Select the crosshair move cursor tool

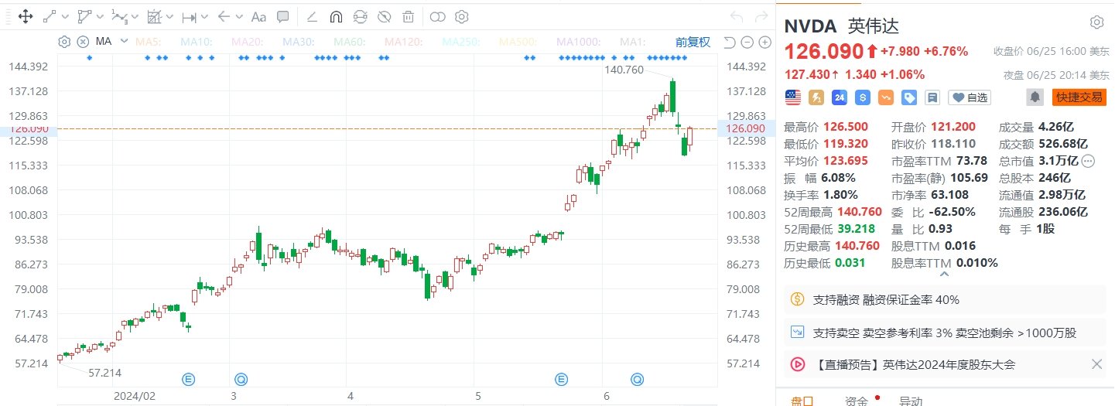pyautogui.click(x=24, y=16)
